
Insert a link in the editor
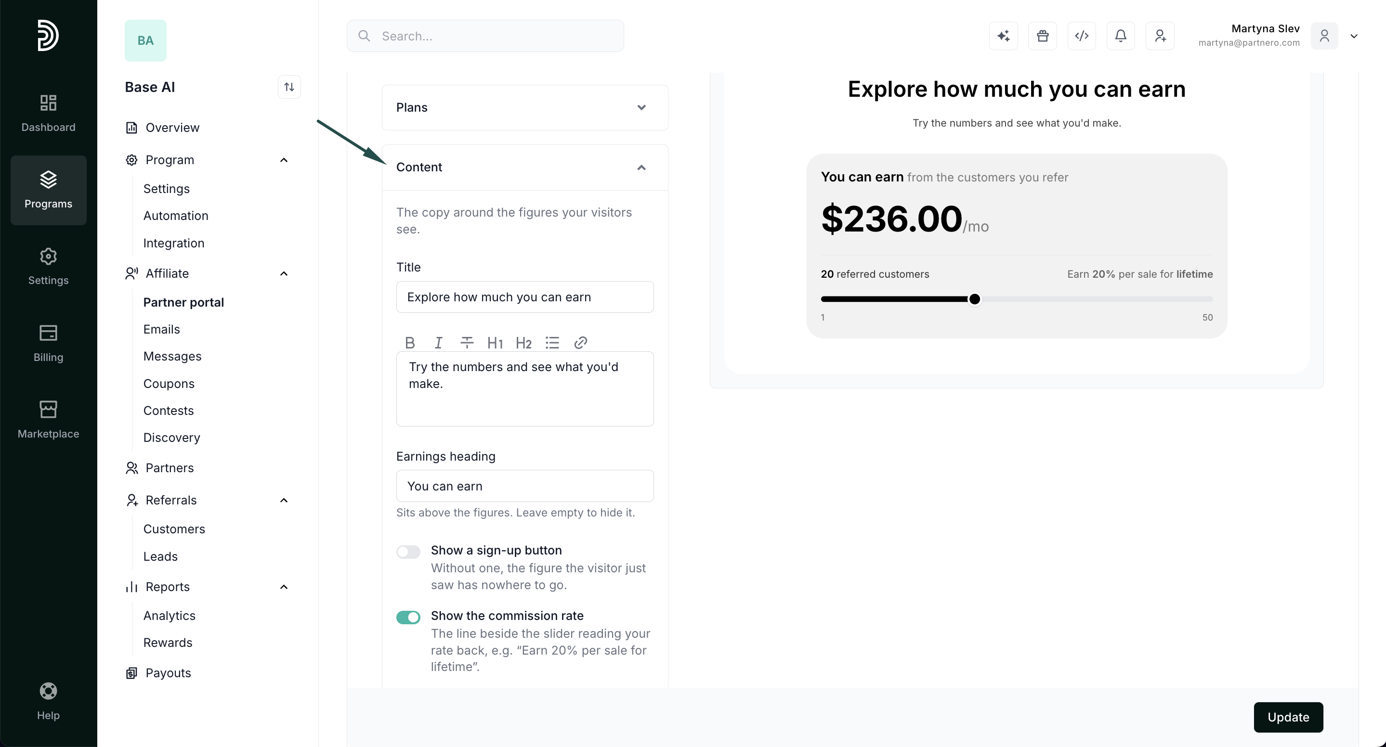coord(580,343)
